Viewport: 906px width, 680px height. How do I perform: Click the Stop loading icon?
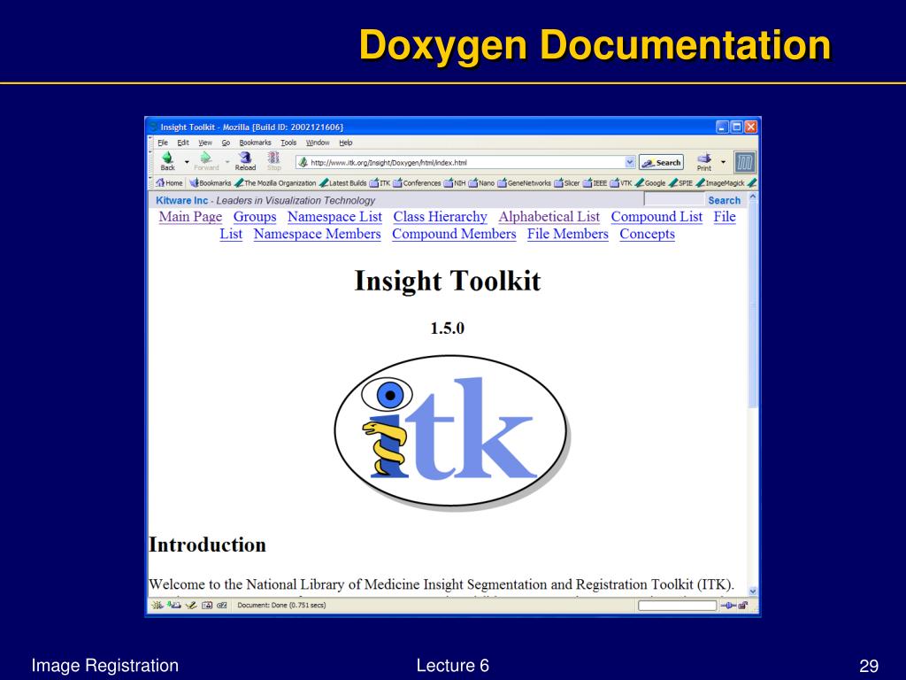pos(274,161)
